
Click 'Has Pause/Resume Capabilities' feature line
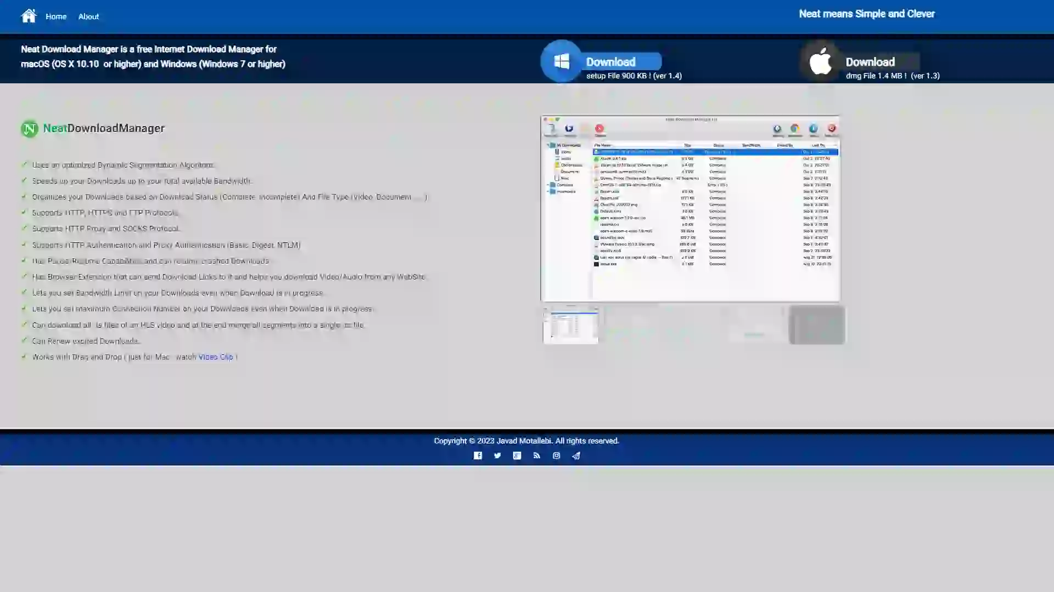coord(151,261)
